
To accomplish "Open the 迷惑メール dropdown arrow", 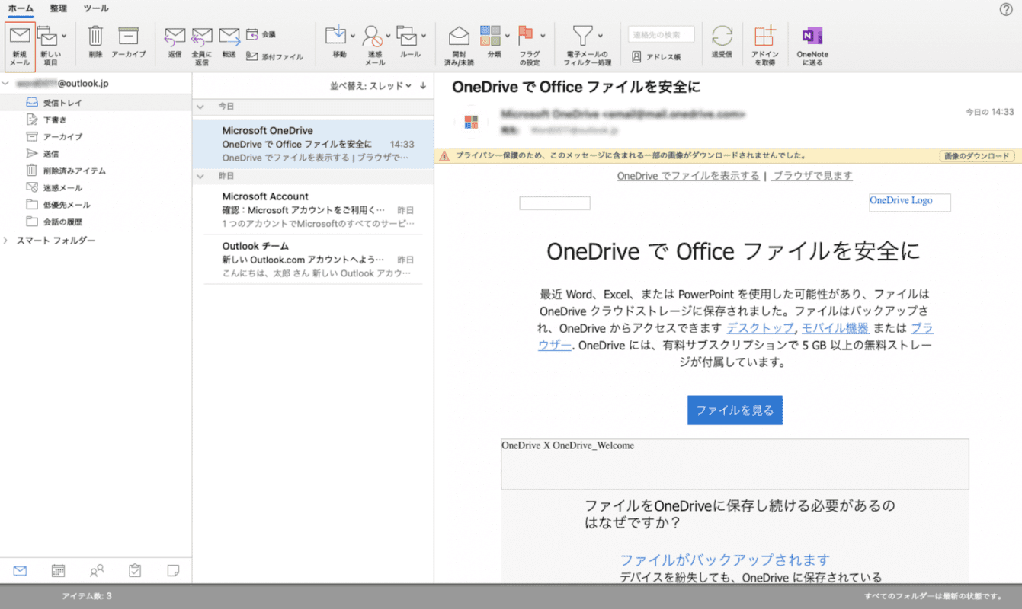I will (388, 36).
